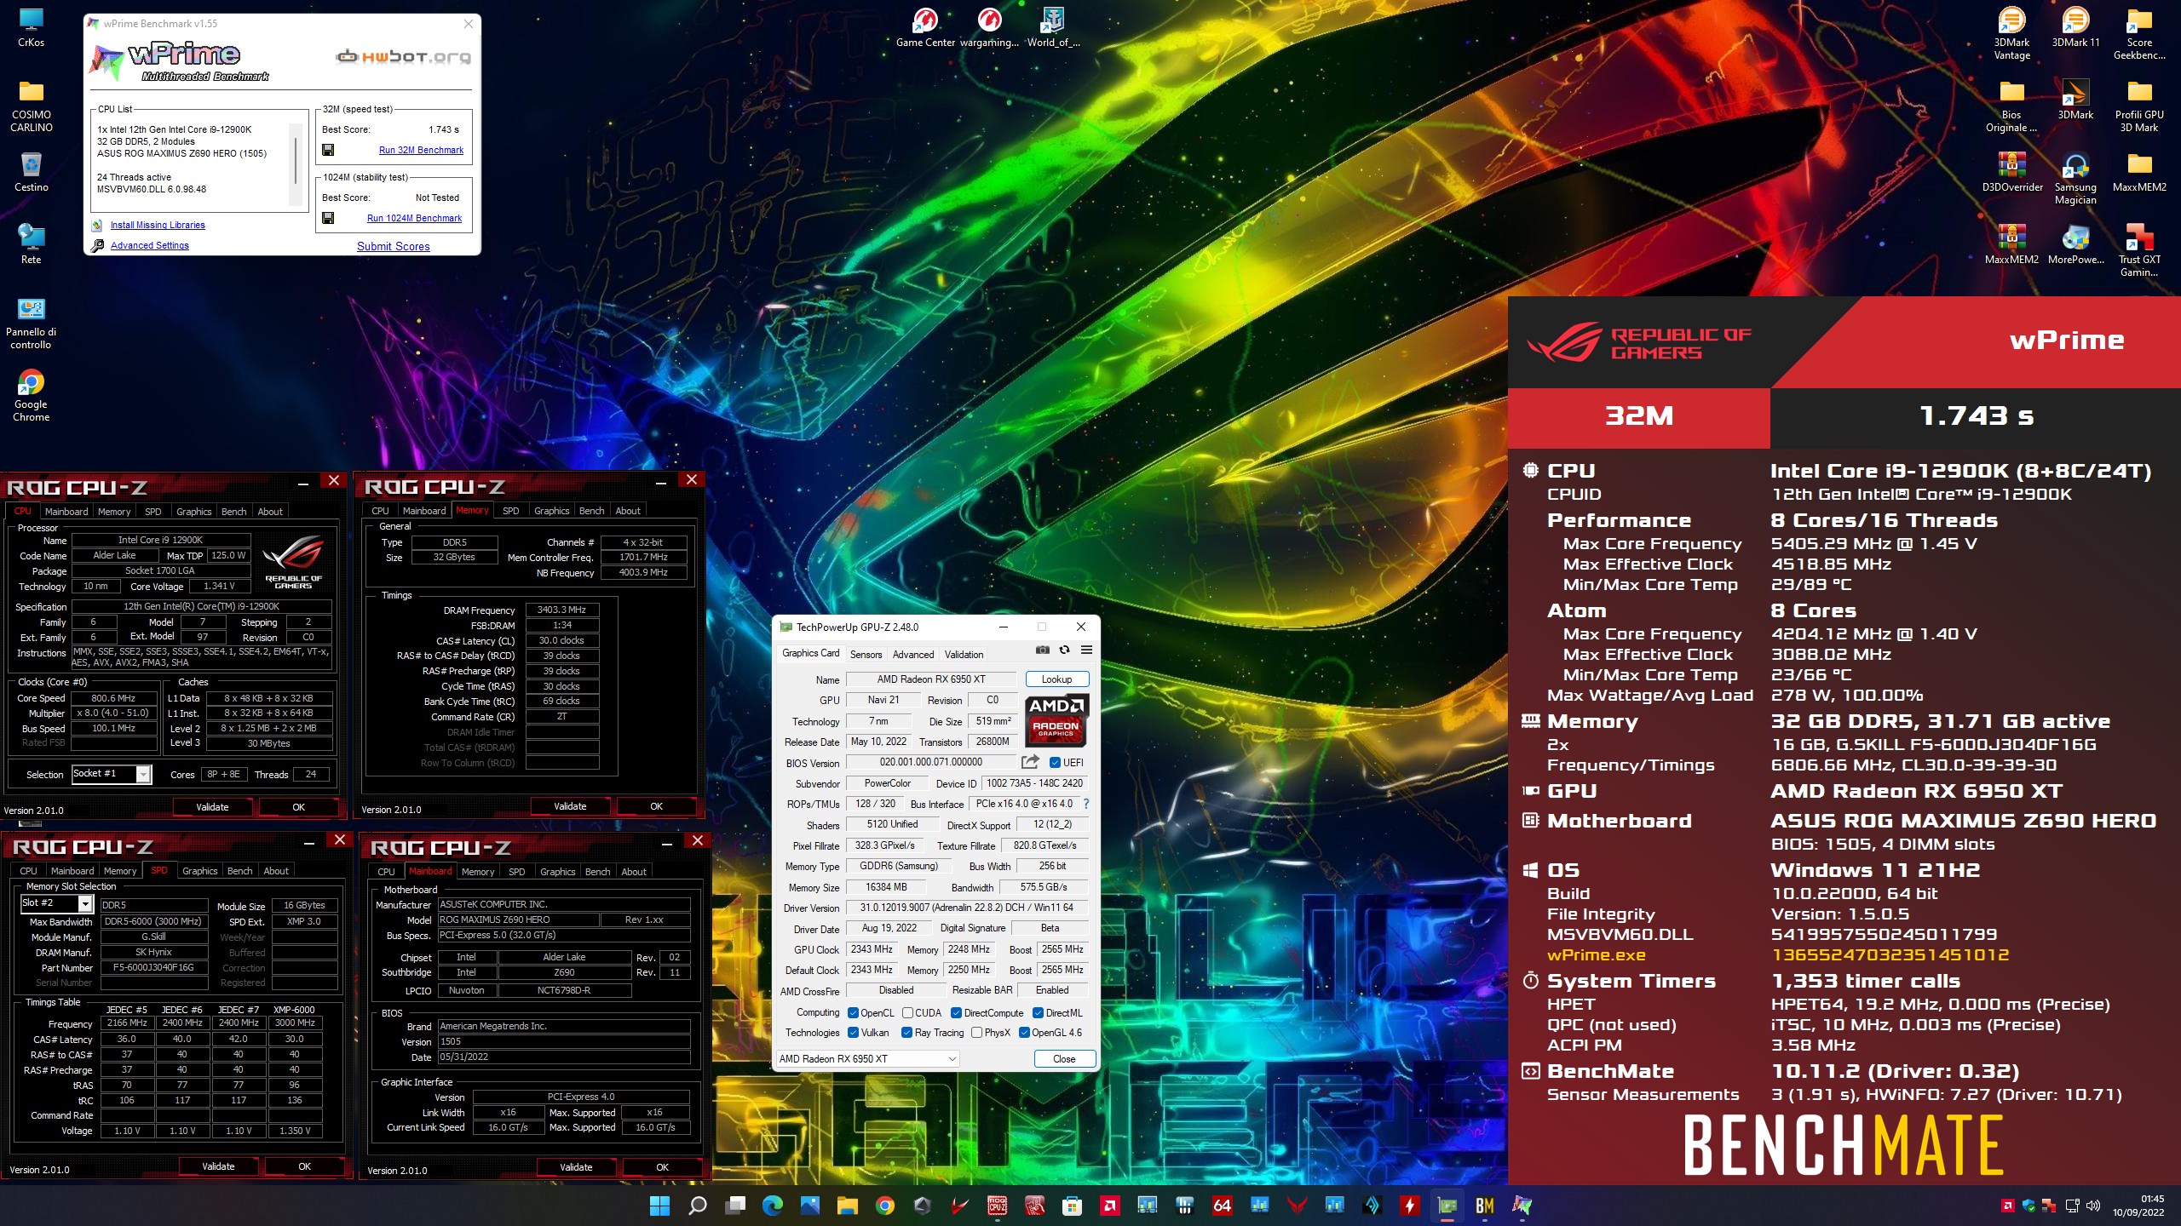Click the Submit Scores link in wPrime
The width and height of the screenshot is (2181, 1226).
(x=394, y=246)
